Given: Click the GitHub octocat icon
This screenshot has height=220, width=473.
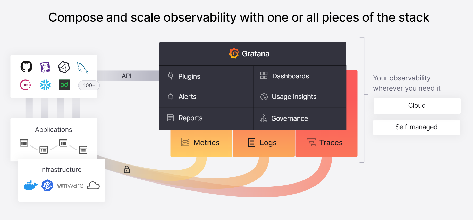Looking at the screenshot, I should [x=27, y=67].
